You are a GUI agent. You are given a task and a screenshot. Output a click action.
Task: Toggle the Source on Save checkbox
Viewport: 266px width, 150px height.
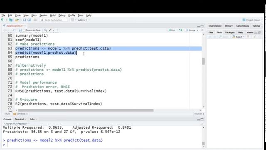pos(24,30)
